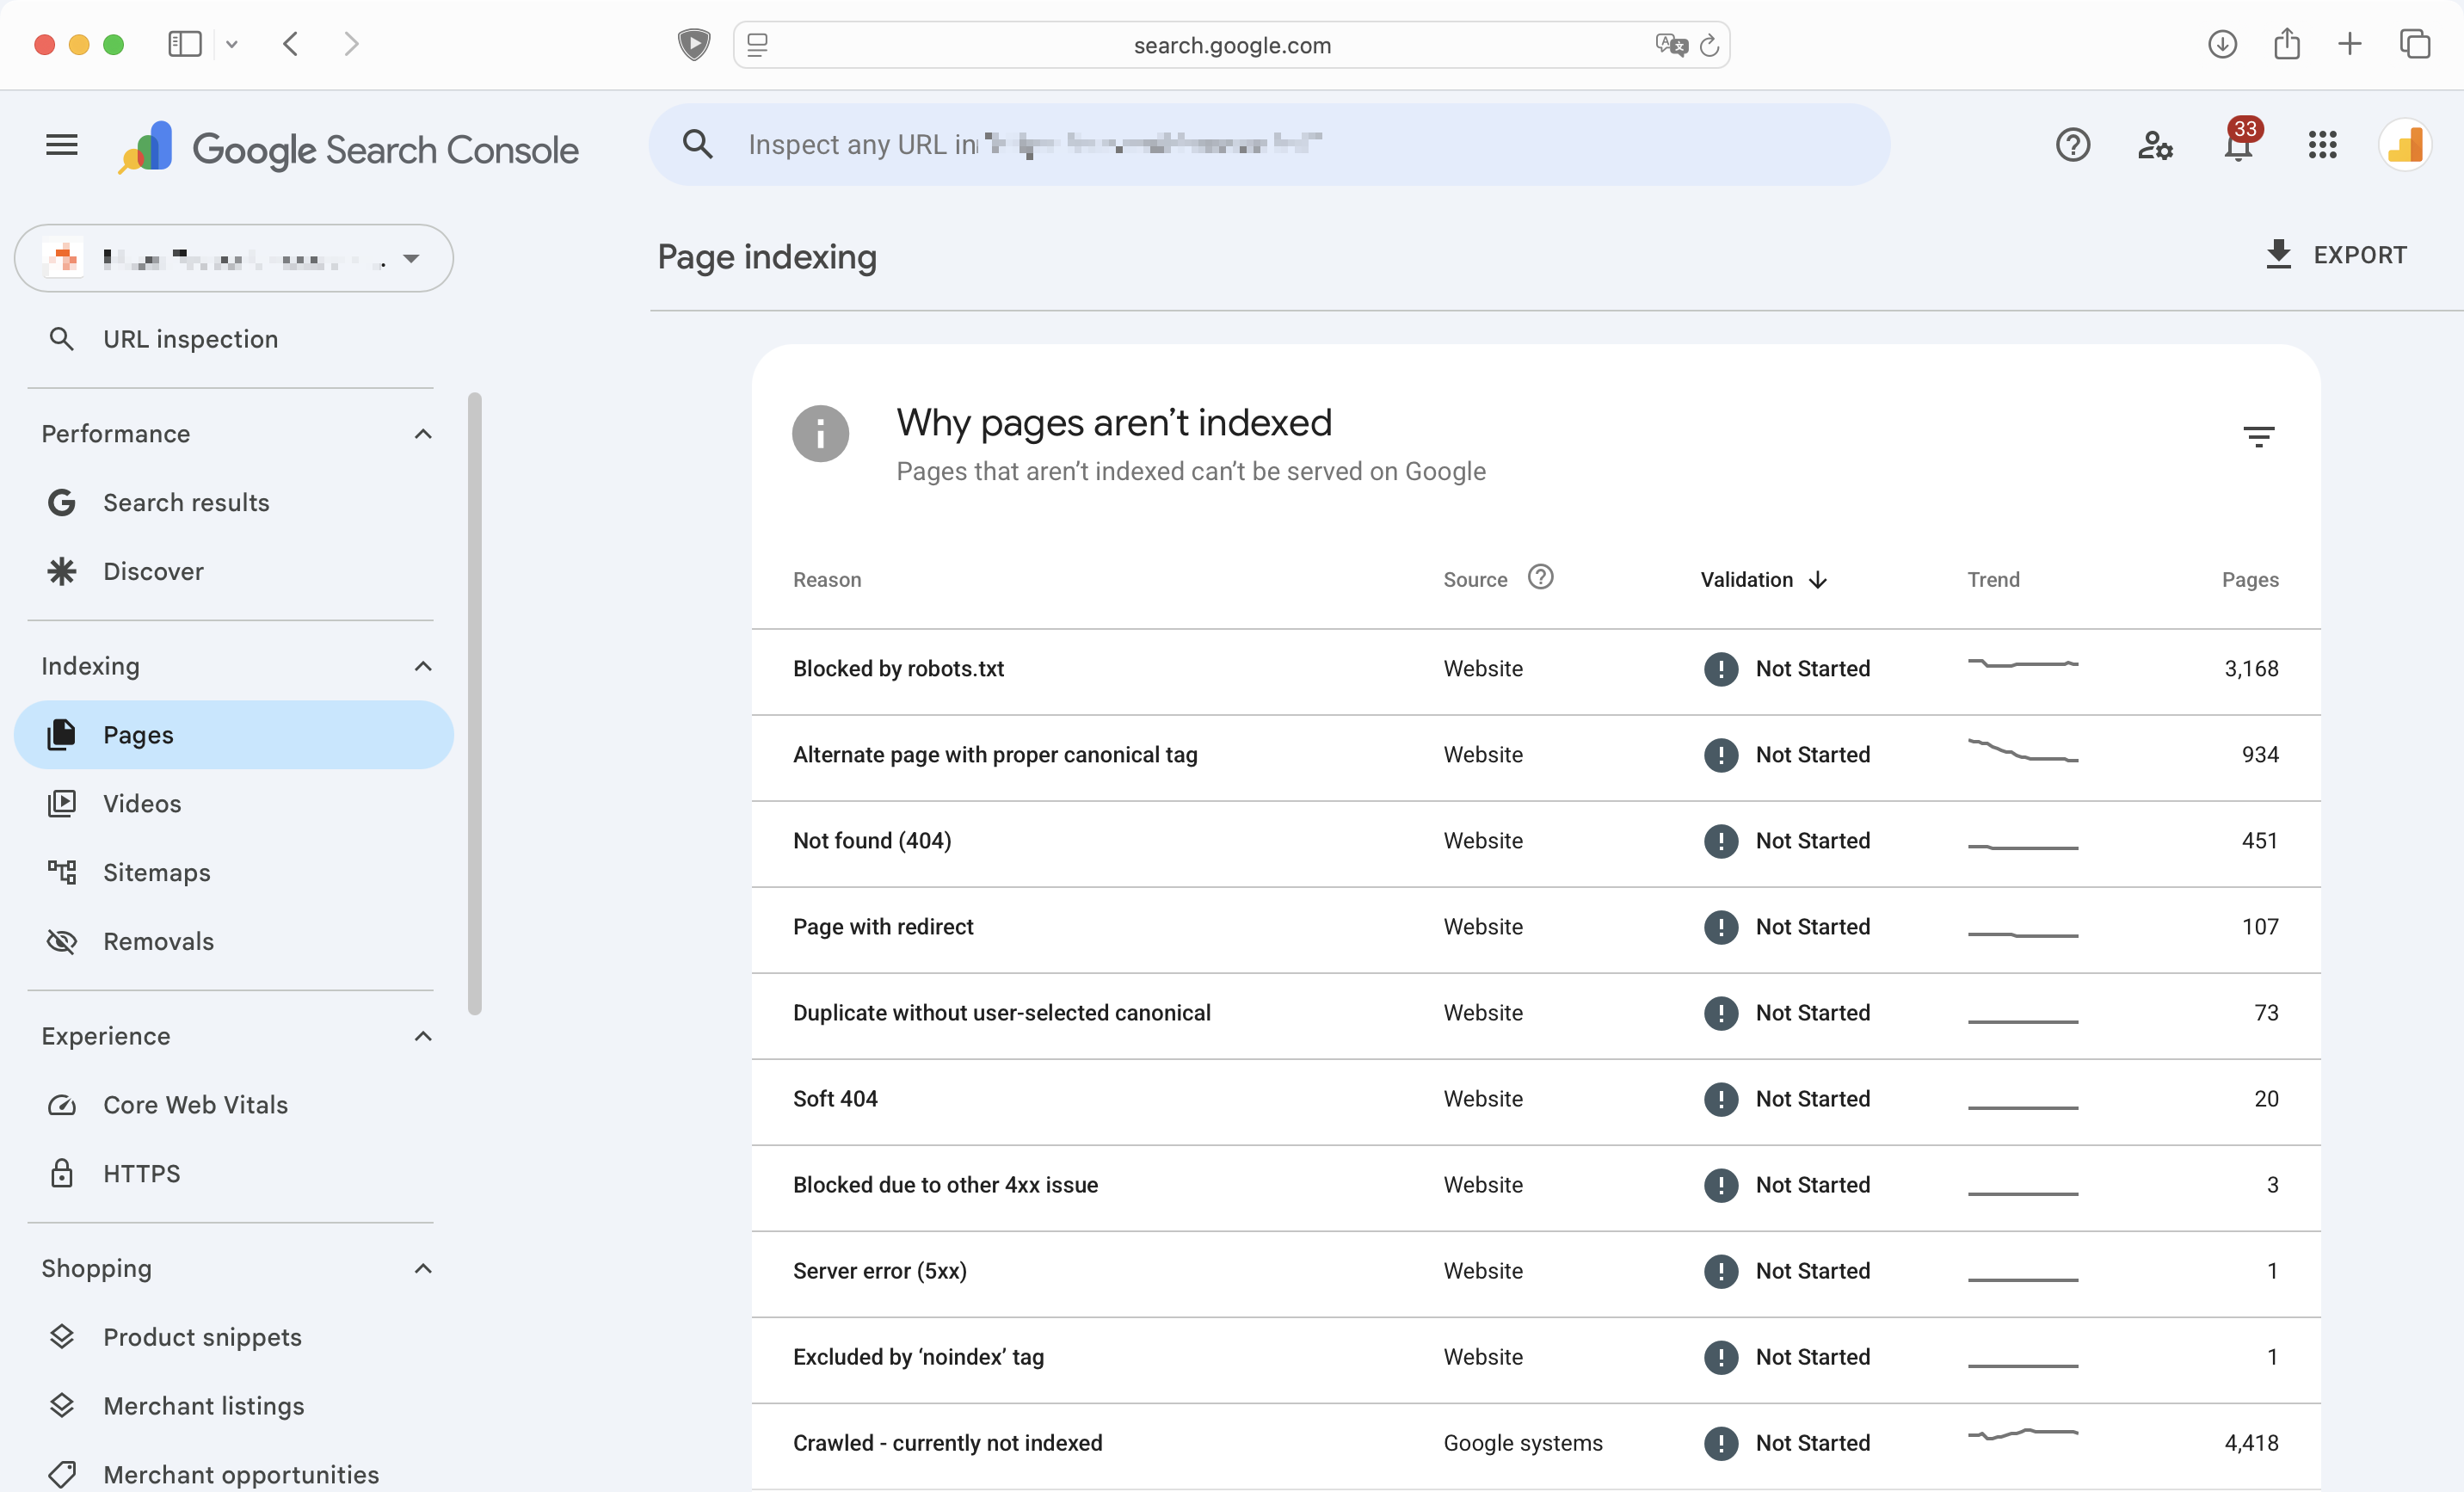Screen dimensions: 2464x1492
Task: Open the Safari sidebar dropdown chevron
Action: click(x=231, y=44)
